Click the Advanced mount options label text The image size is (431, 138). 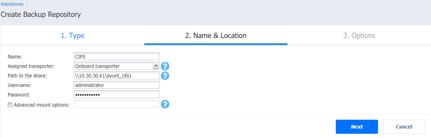click(x=41, y=105)
